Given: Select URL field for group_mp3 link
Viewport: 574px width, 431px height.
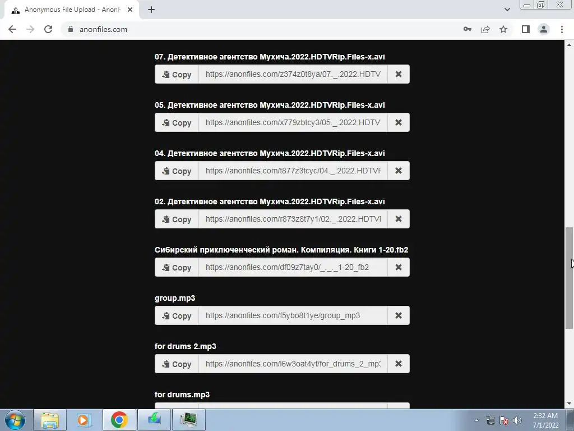Looking at the screenshot, I should point(293,315).
